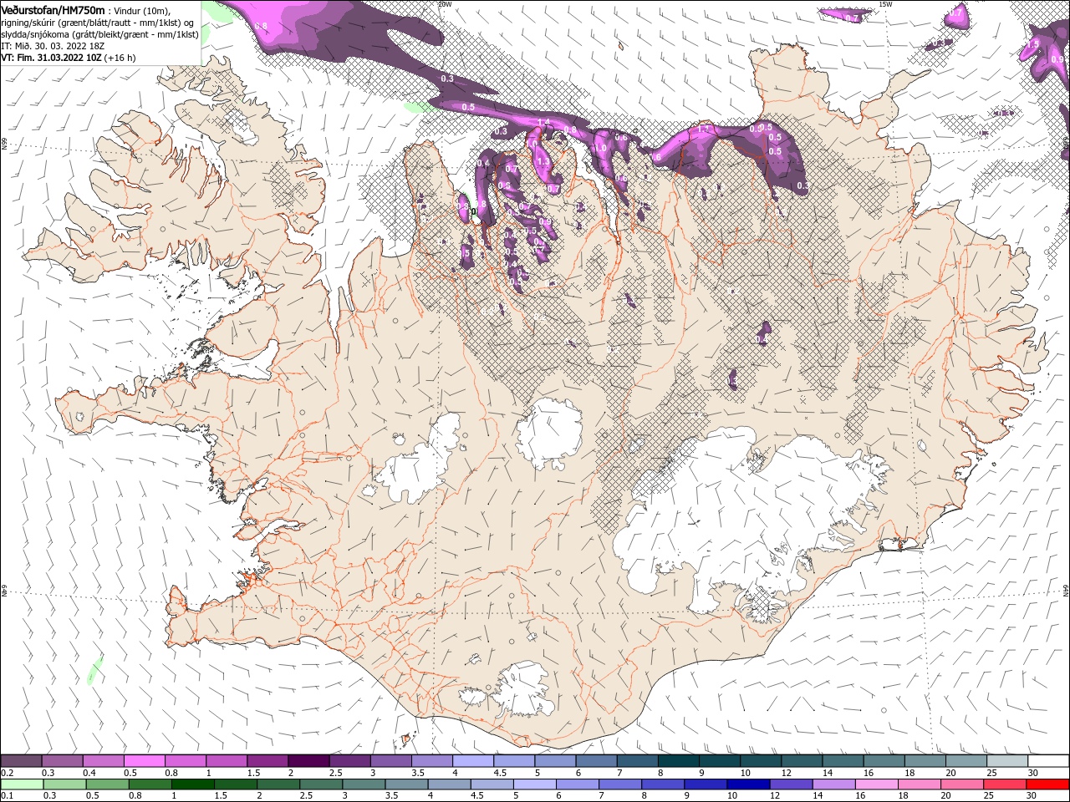Select the light pink 16–18 lower legend swatch
The image size is (1070, 802).
point(876,784)
